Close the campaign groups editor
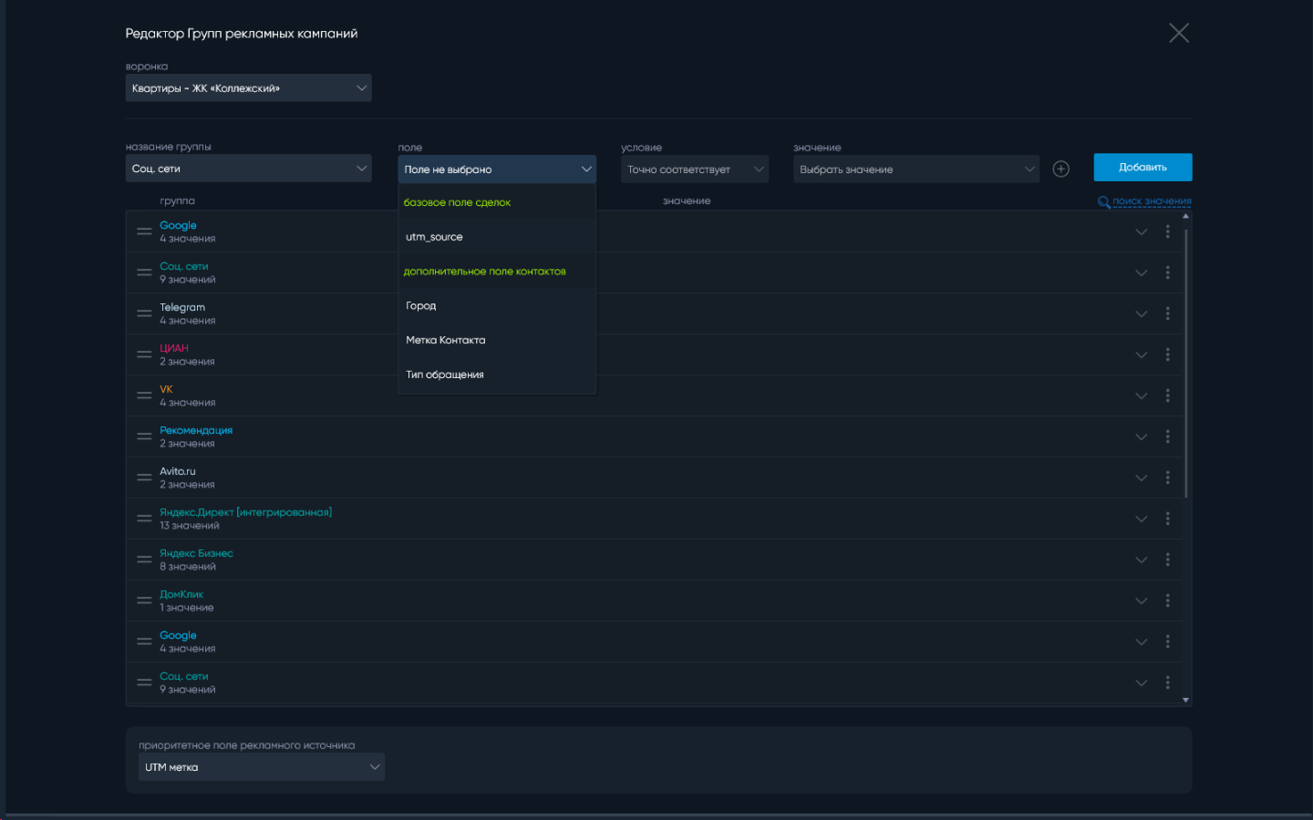This screenshot has width=1313, height=820. [1178, 34]
